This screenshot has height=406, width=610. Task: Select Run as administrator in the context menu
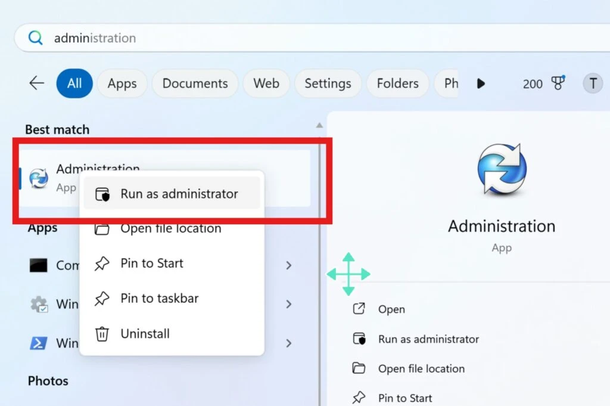tap(179, 193)
